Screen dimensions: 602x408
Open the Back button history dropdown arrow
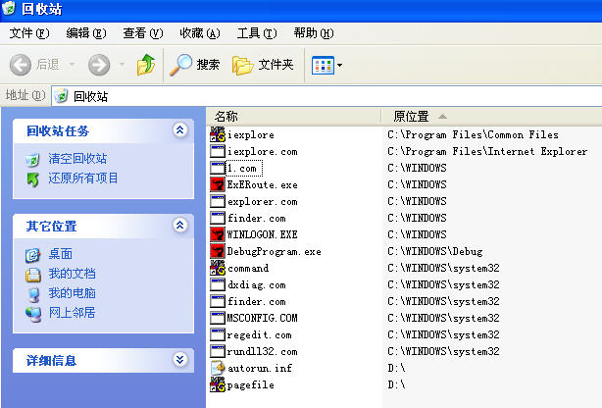(x=72, y=64)
